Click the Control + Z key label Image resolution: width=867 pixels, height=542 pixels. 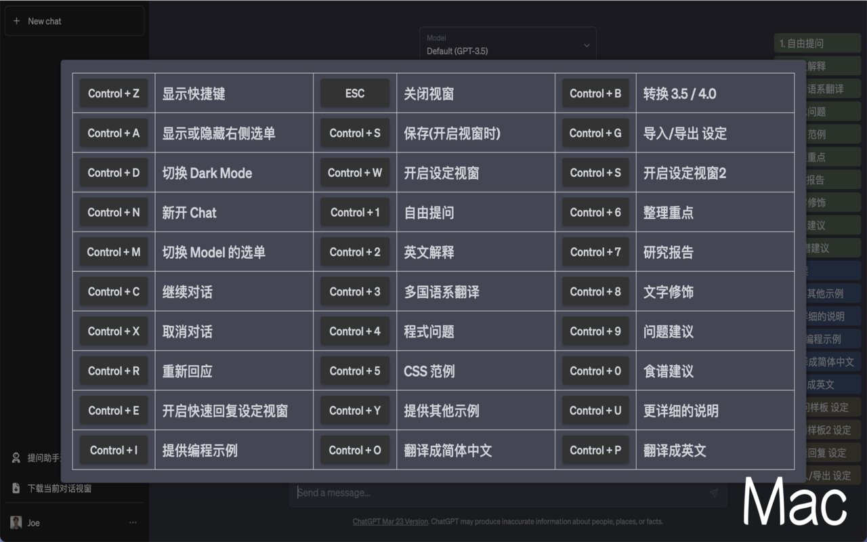point(114,93)
